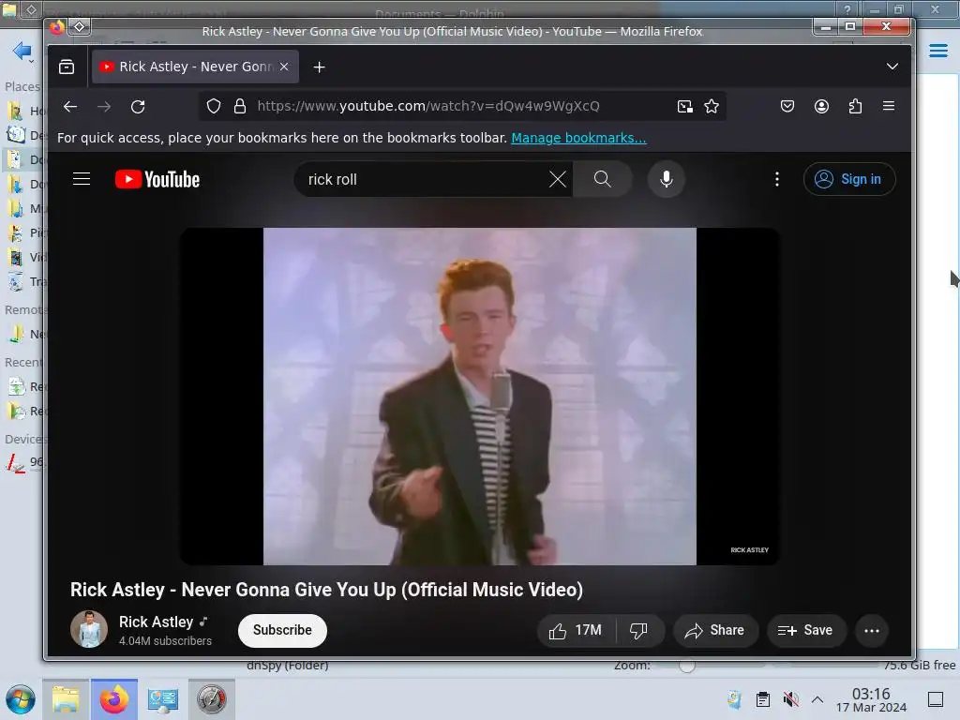This screenshot has height=720, width=960.
Task: Adjust Dolphin zoom slider handle
Action: 687,666
